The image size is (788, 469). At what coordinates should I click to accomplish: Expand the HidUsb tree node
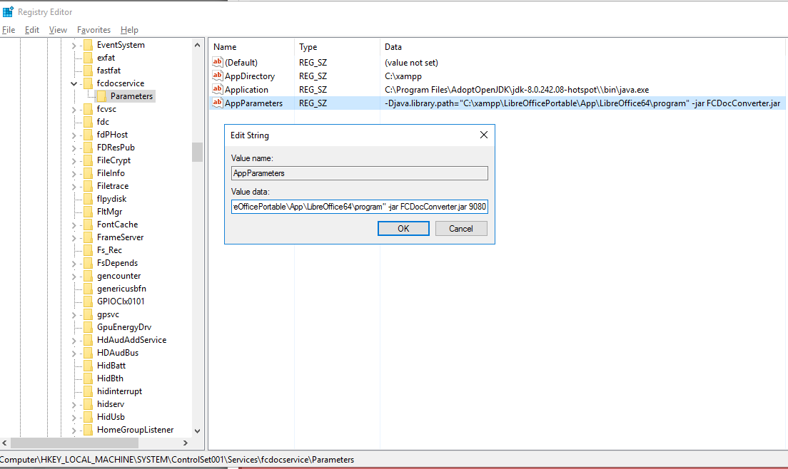point(74,417)
